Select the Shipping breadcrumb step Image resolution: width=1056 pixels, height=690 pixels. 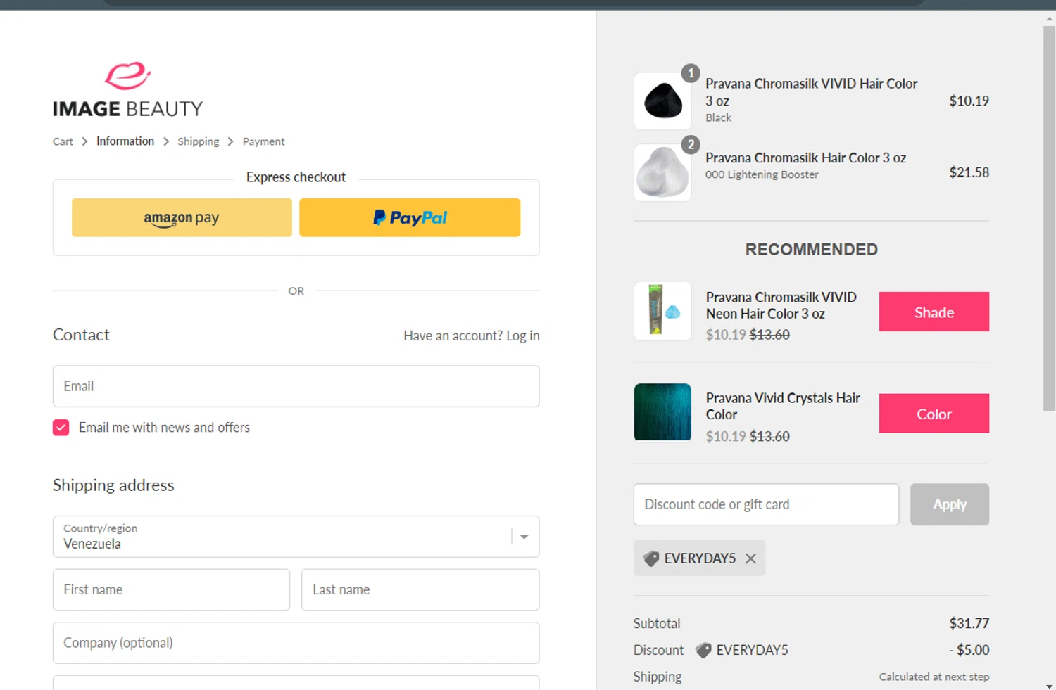[x=199, y=141]
